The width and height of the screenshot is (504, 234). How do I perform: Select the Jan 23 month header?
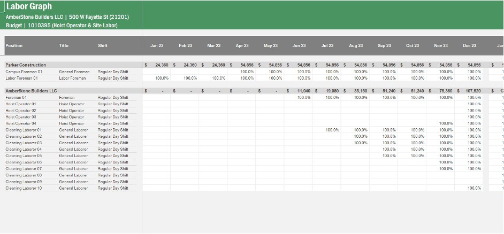157,45
